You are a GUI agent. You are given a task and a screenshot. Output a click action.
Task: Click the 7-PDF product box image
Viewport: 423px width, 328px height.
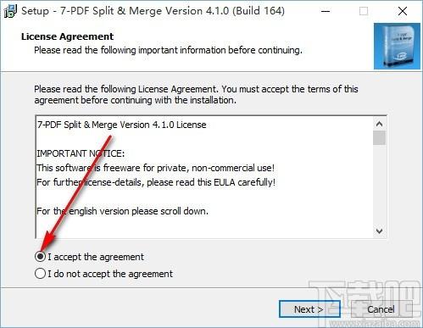(x=397, y=47)
